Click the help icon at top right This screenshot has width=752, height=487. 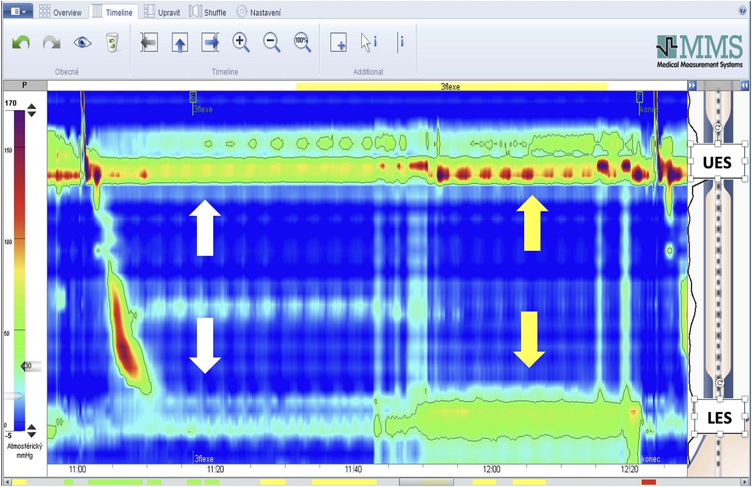[743, 10]
